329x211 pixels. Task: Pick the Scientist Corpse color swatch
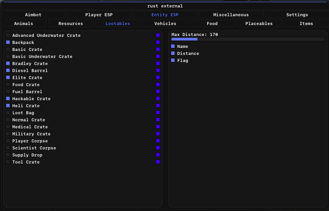pos(158,148)
